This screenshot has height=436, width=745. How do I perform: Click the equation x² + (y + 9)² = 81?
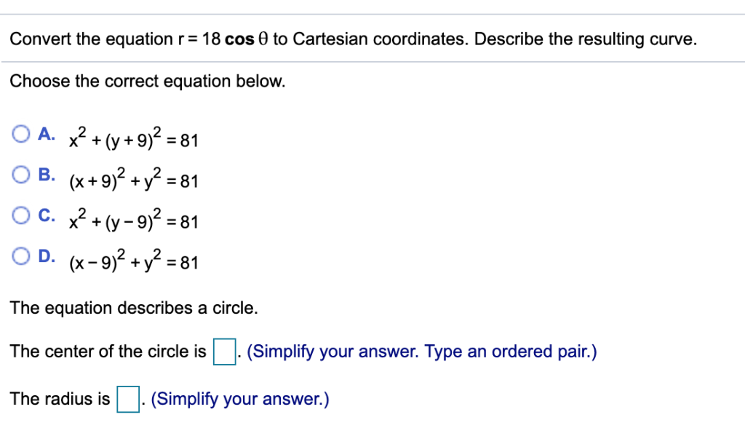(x=134, y=138)
